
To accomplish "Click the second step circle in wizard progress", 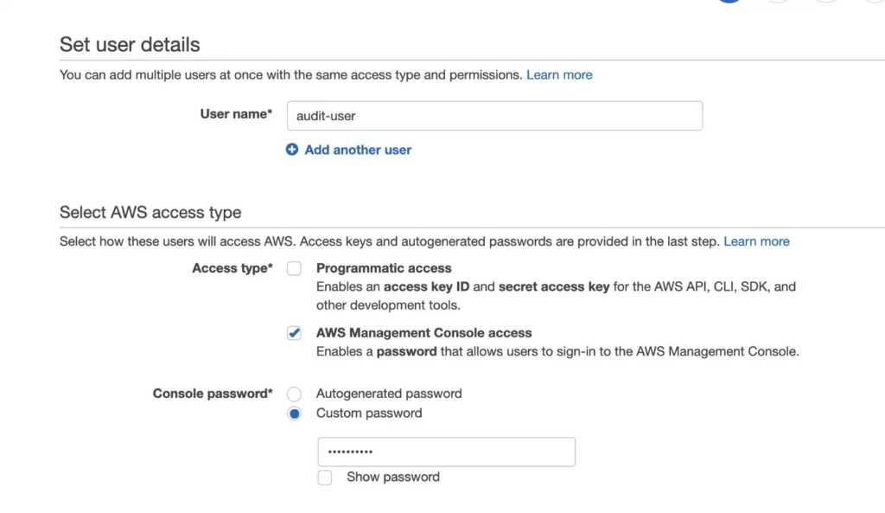I will (x=779, y=1).
